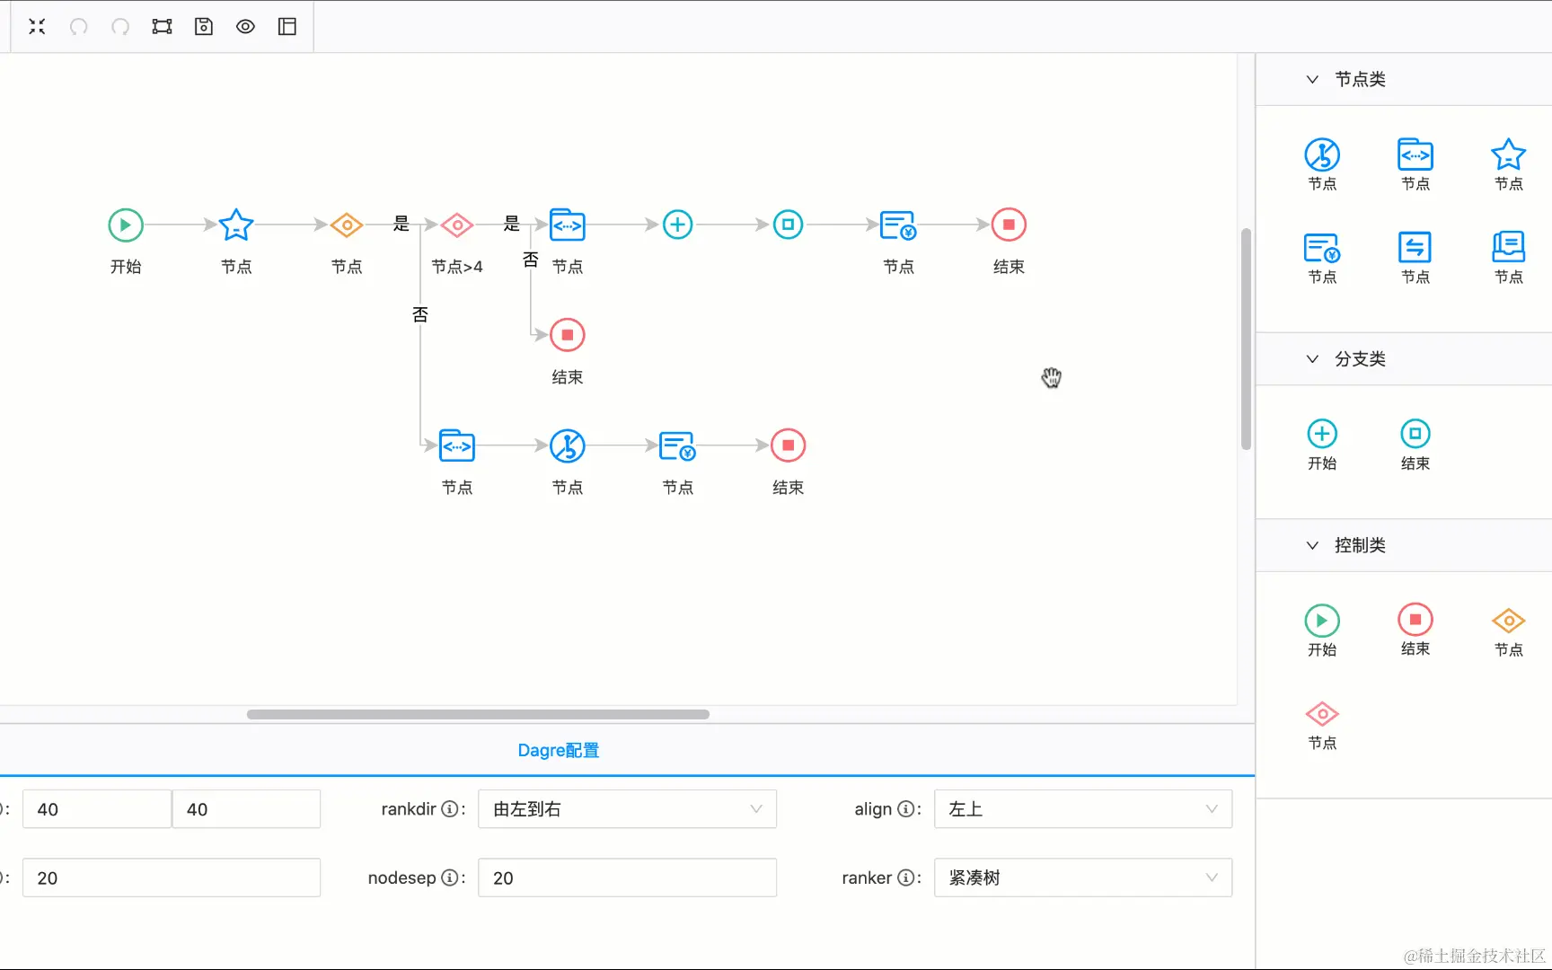Switch to the Dagre配置 tab
Viewport: 1552px width, 970px height.
tap(559, 750)
